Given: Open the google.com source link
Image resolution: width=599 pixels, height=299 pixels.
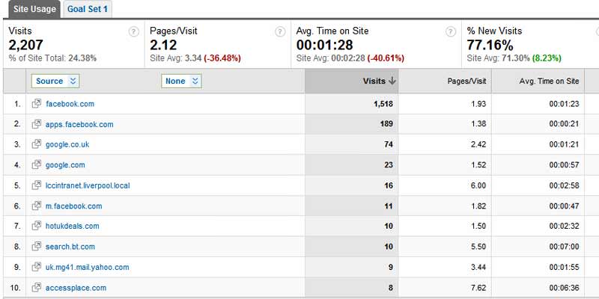Looking at the screenshot, I should coord(65,165).
